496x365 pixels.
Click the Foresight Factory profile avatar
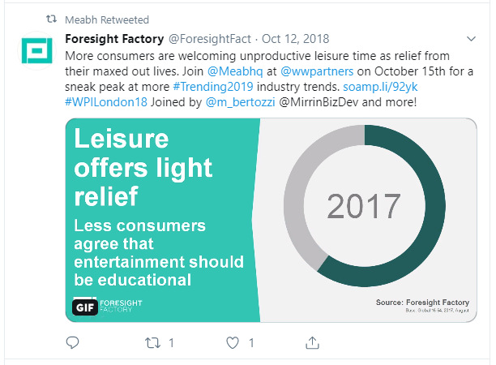[x=36, y=51]
